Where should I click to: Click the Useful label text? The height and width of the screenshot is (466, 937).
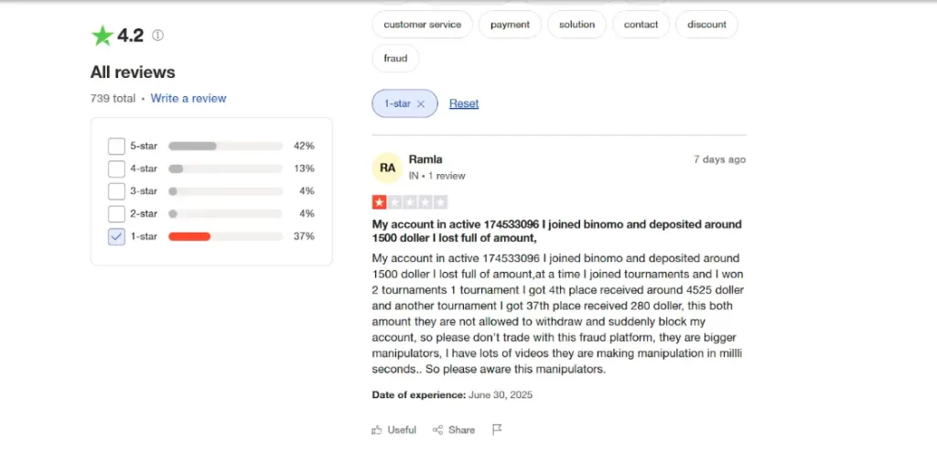402,429
